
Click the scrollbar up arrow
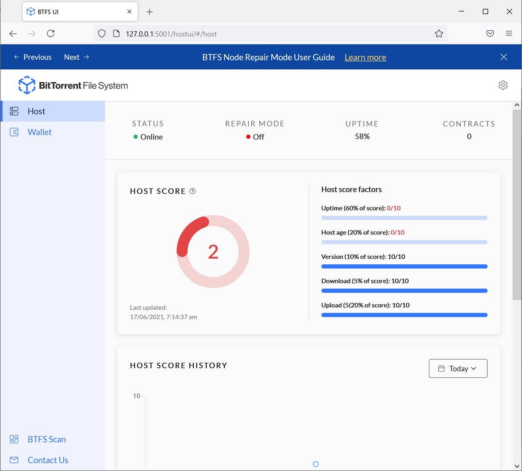click(x=517, y=105)
